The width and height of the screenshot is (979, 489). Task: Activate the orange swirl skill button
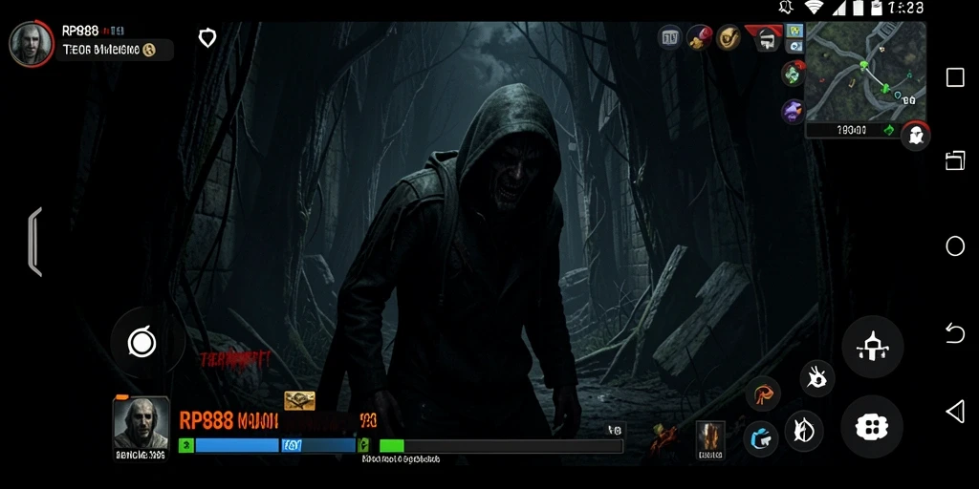point(763,393)
